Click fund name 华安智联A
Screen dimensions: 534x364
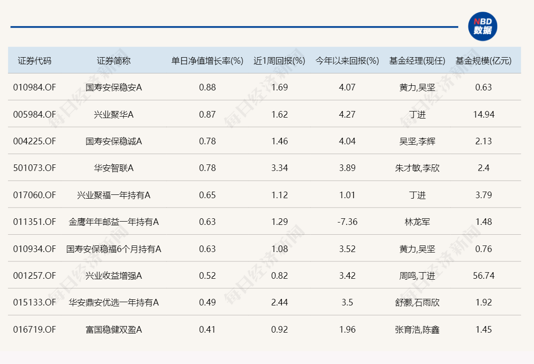coord(114,168)
